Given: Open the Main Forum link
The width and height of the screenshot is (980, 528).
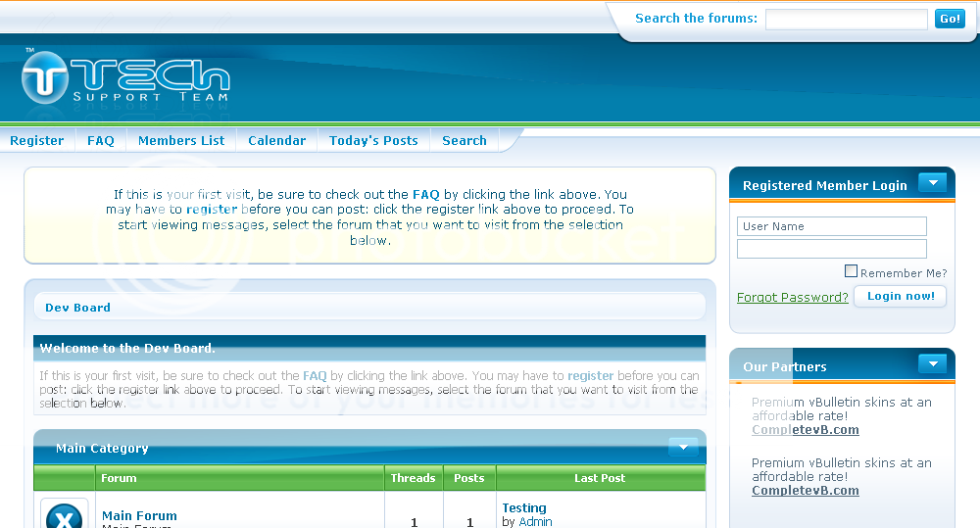Looking at the screenshot, I should coord(139,515).
